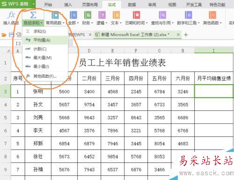Click the cell with value 4683
The height and width of the screenshot is (180, 234).
pos(183,144)
